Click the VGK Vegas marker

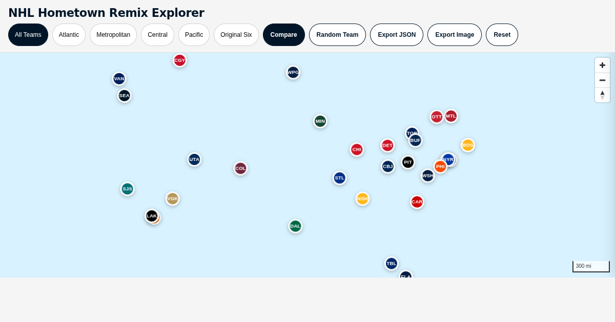[x=172, y=199]
